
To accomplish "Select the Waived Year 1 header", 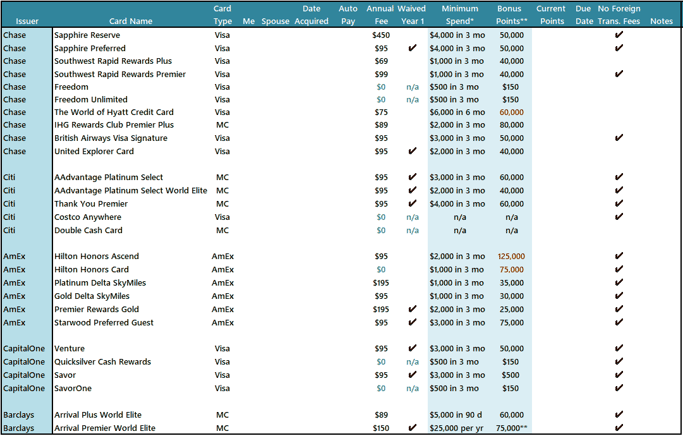I will [411, 15].
